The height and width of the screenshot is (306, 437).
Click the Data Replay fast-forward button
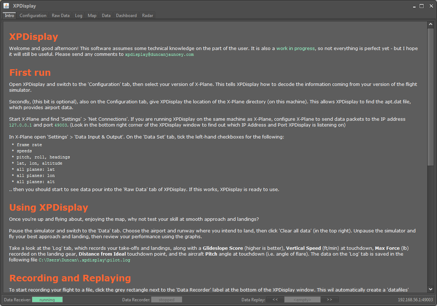point(329,300)
